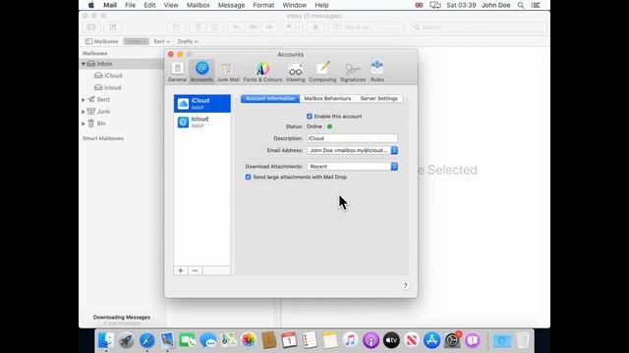This screenshot has height=353, width=629.
Task: Switch to Mailbox Behaviours tab
Action: [x=327, y=98]
